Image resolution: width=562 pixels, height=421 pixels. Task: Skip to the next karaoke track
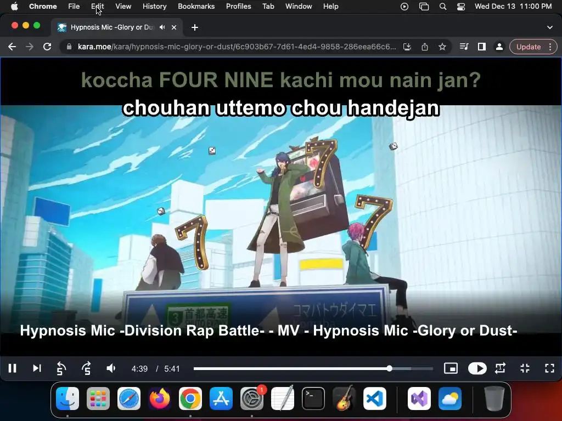pyautogui.click(x=37, y=368)
